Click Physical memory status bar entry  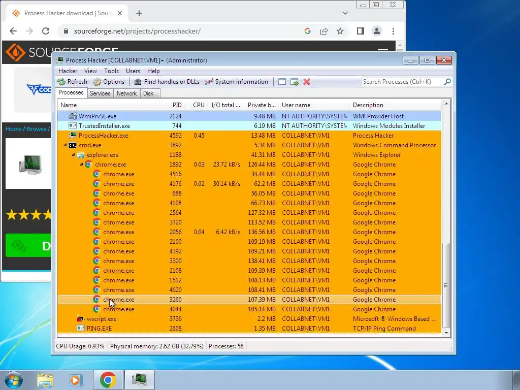point(156,346)
